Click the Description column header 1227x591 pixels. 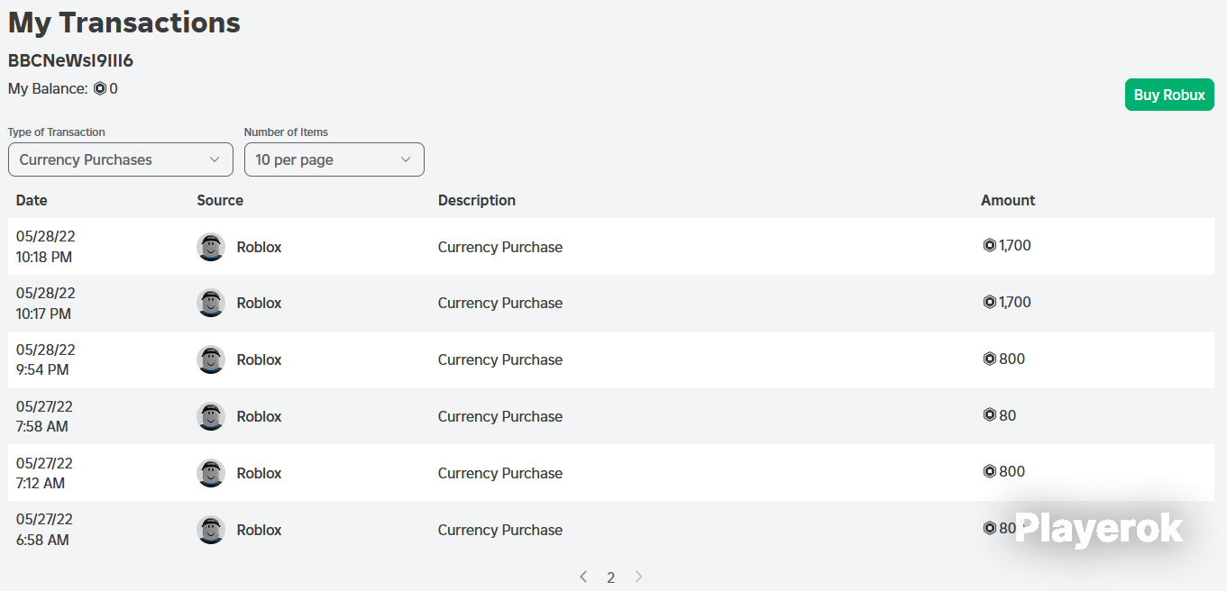(477, 200)
